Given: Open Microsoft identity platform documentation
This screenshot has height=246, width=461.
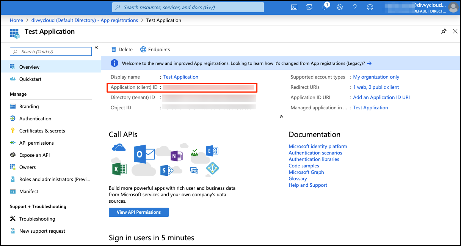Looking at the screenshot, I should point(318,146).
